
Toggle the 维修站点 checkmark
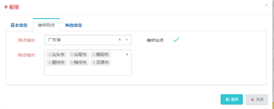tap(176, 40)
